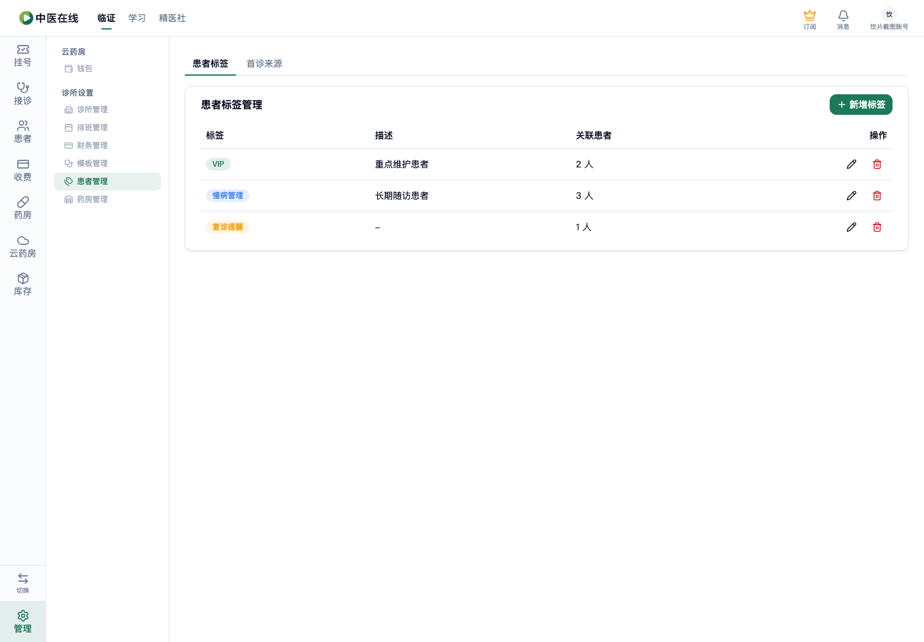Click the VIP tag badge
The image size is (924, 642).
coord(218,164)
